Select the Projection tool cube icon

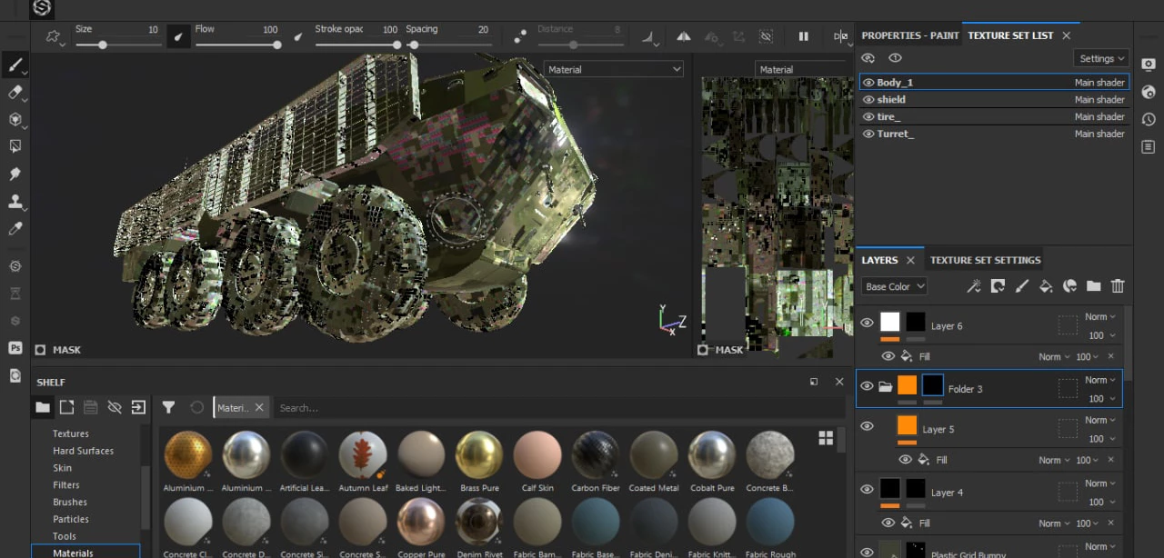(x=15, y=119)
